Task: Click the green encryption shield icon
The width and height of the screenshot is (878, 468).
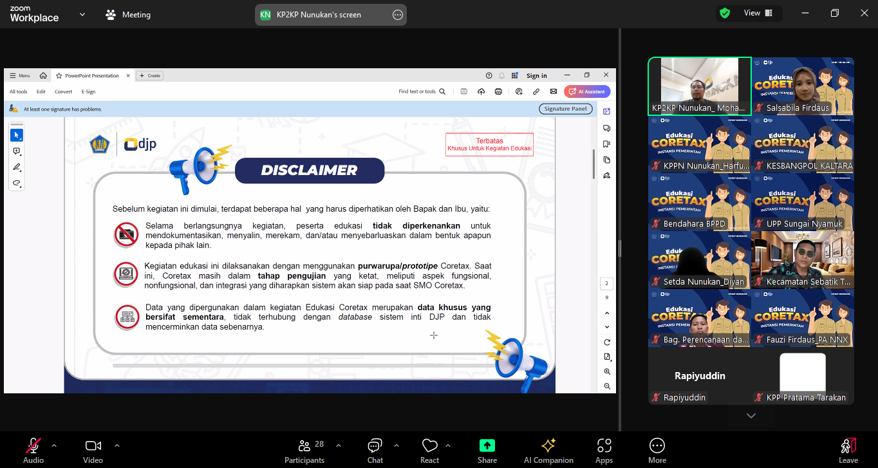Action: point(725,13)
